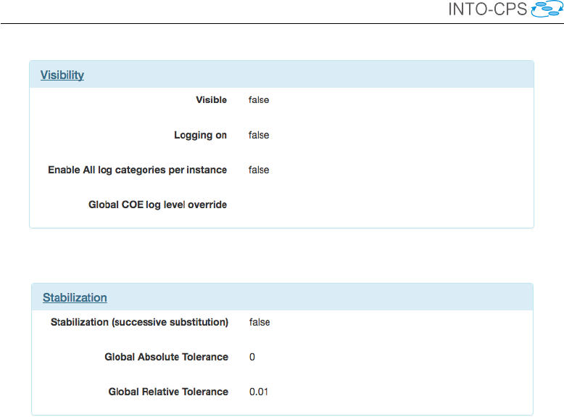Select false value for Enable All log categories
This screenshot has width=564, height=417.
tap(259, 170)
